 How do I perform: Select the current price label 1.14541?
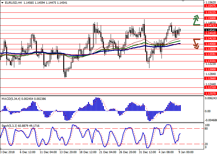tap(210, 30)
